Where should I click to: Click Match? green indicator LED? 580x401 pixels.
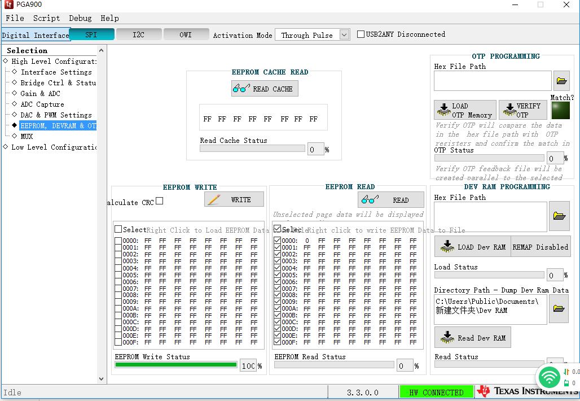[x=560, y=110]
